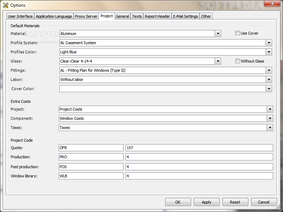This screenshot has height=212, width=283.
Task: Click the AL Casement System combo box text
Action: (78, 43)
